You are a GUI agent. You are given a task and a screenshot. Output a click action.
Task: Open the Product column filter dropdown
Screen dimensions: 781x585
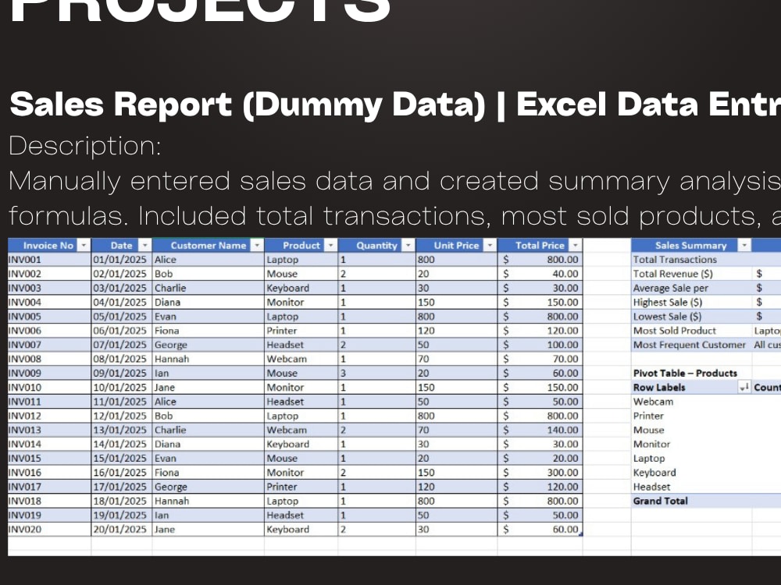[x=330, y=245]
